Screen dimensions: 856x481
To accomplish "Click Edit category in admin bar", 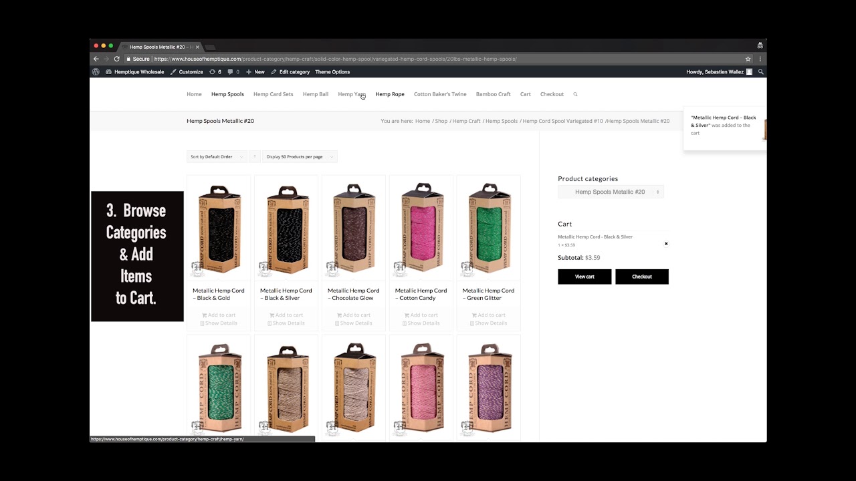I will [290, 71].
